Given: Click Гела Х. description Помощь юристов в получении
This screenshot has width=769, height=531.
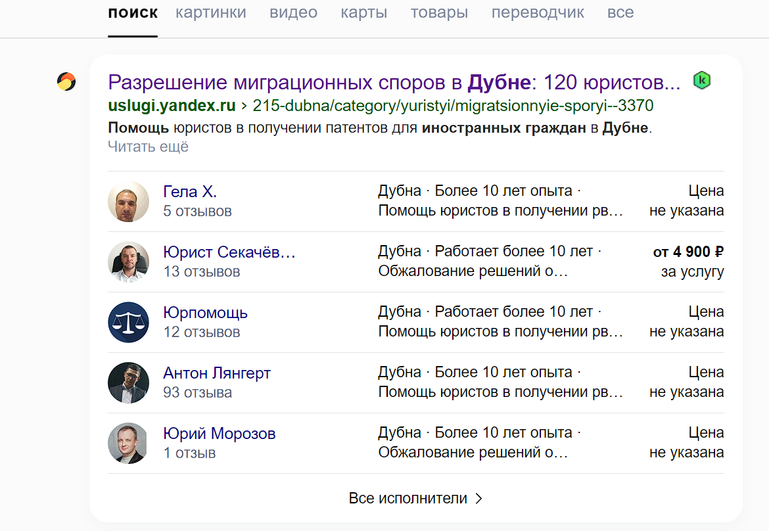Looking at the screenshot, I should [500, 211].
